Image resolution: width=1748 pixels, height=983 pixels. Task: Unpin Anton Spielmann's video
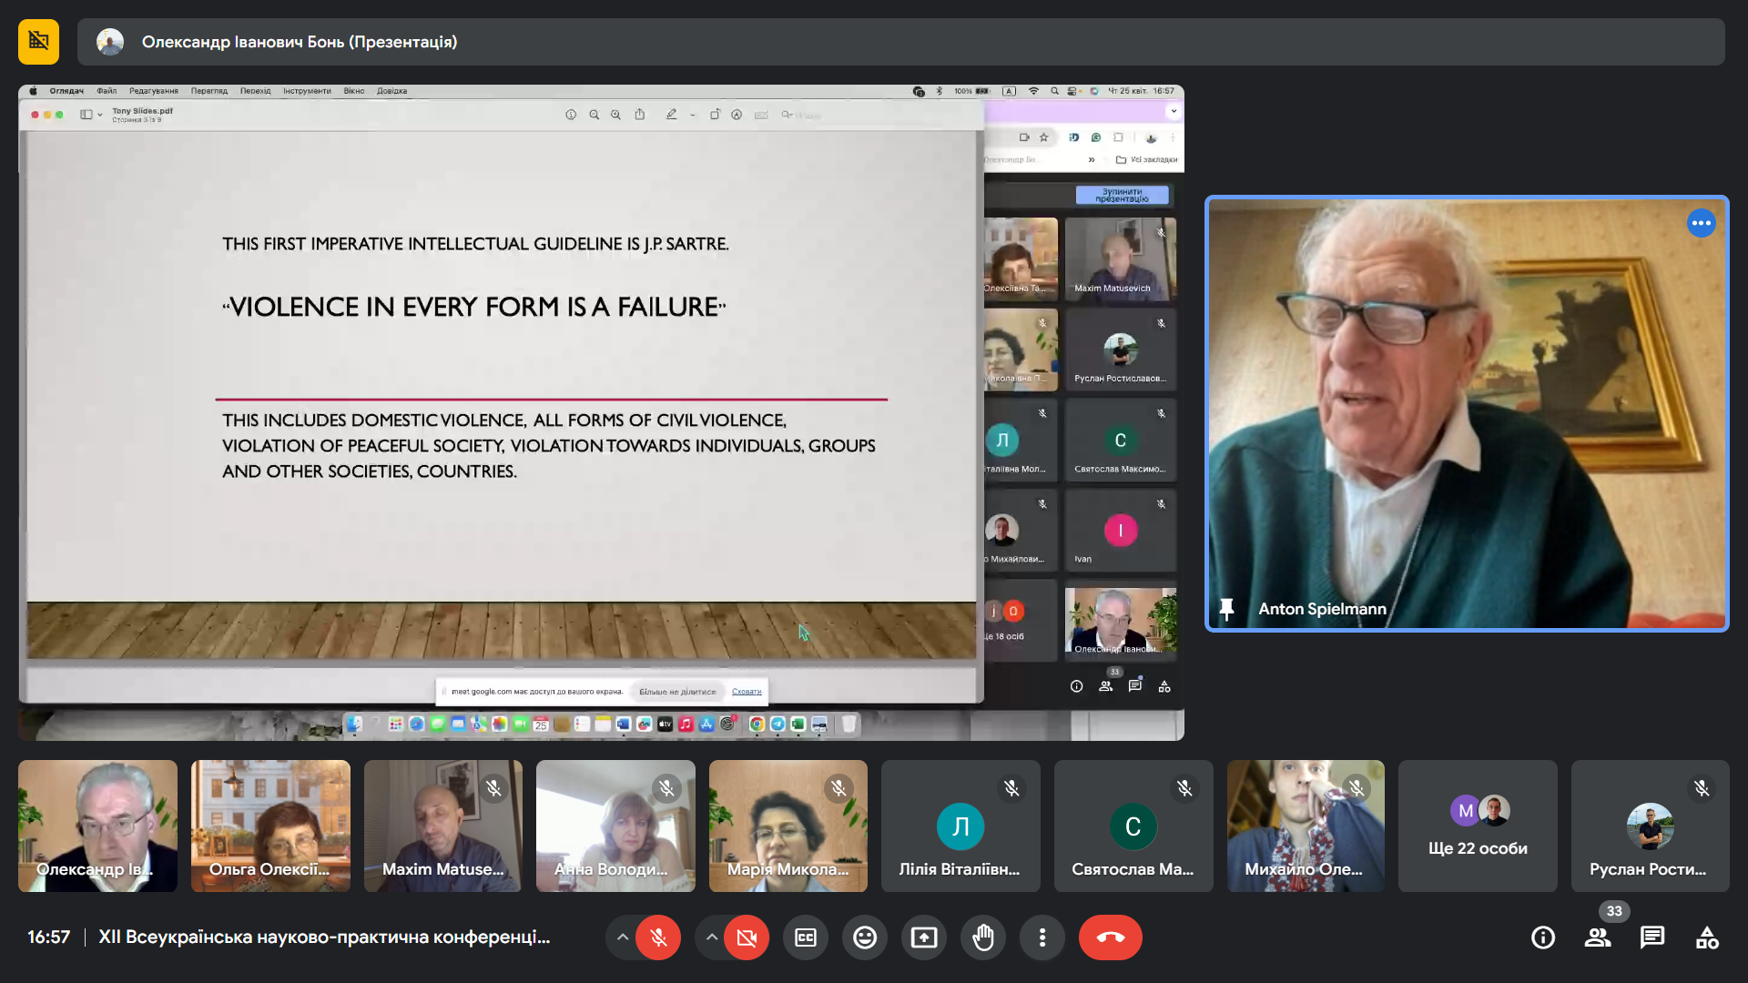(x=1226, y=609)
